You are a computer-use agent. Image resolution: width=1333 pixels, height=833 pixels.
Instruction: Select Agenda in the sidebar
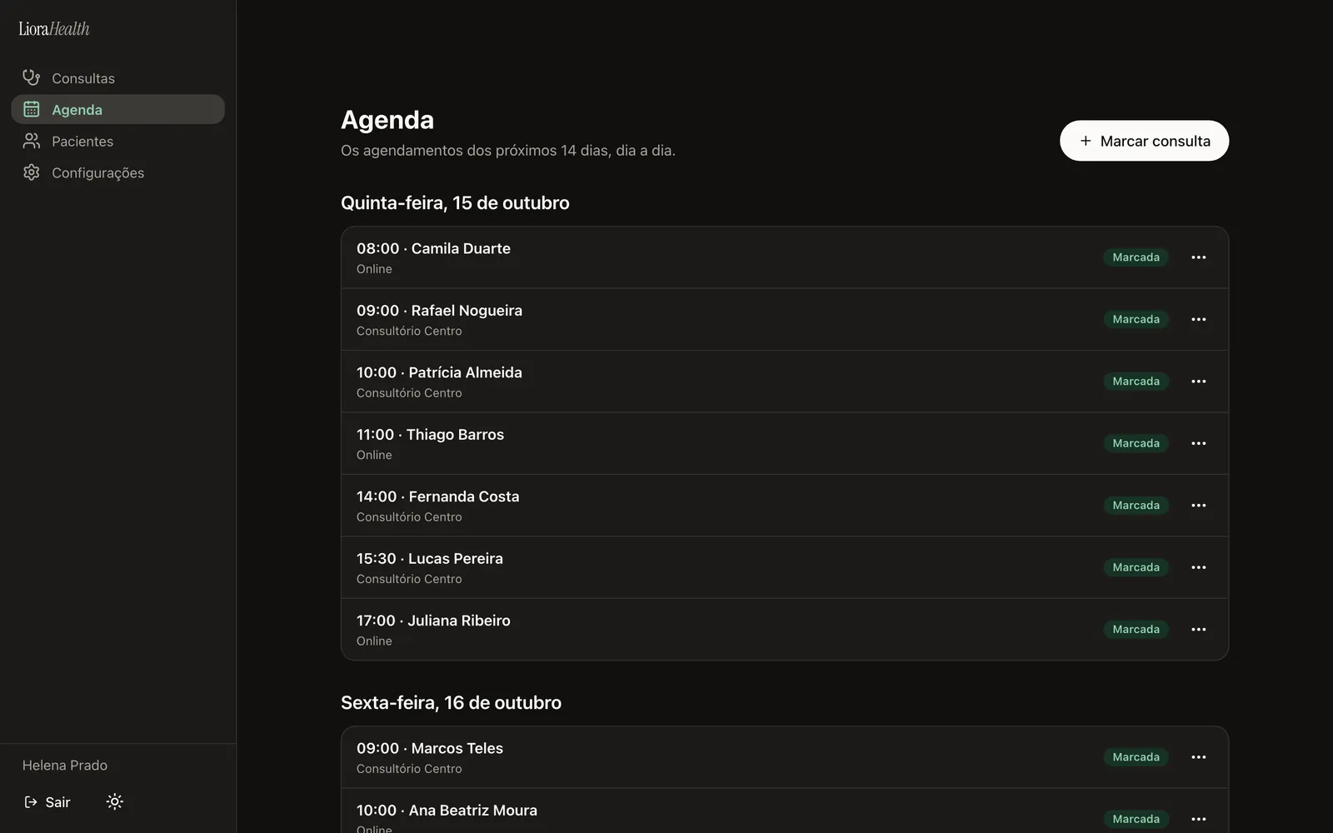(117, 109)
